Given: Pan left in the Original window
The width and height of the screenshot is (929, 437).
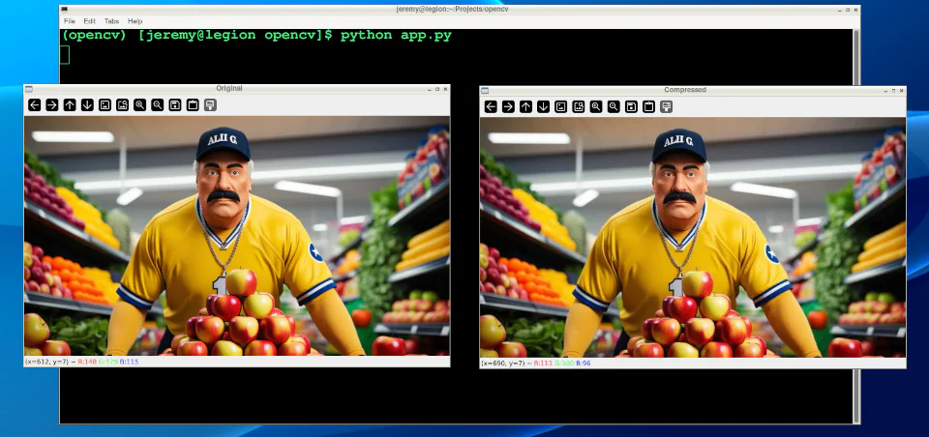Looking at the screenshot, I should pos(35,104).
